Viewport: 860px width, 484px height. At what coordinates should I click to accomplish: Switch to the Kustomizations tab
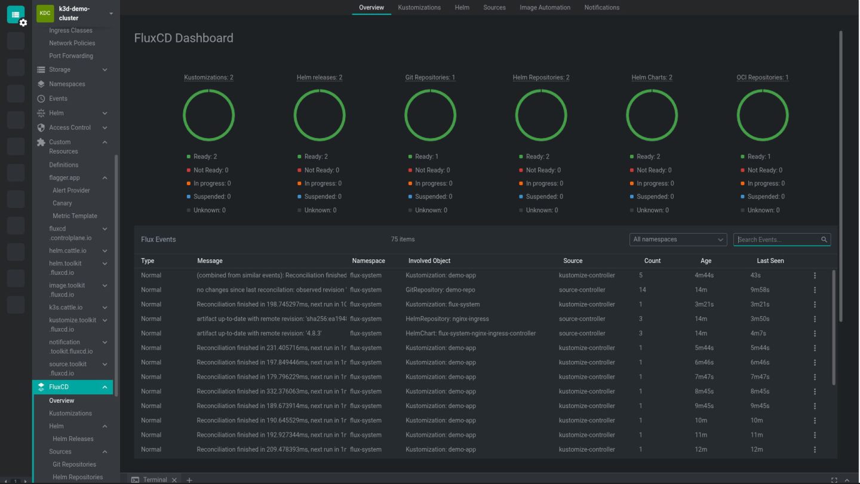pyautogui.click(x=419, y=8)
